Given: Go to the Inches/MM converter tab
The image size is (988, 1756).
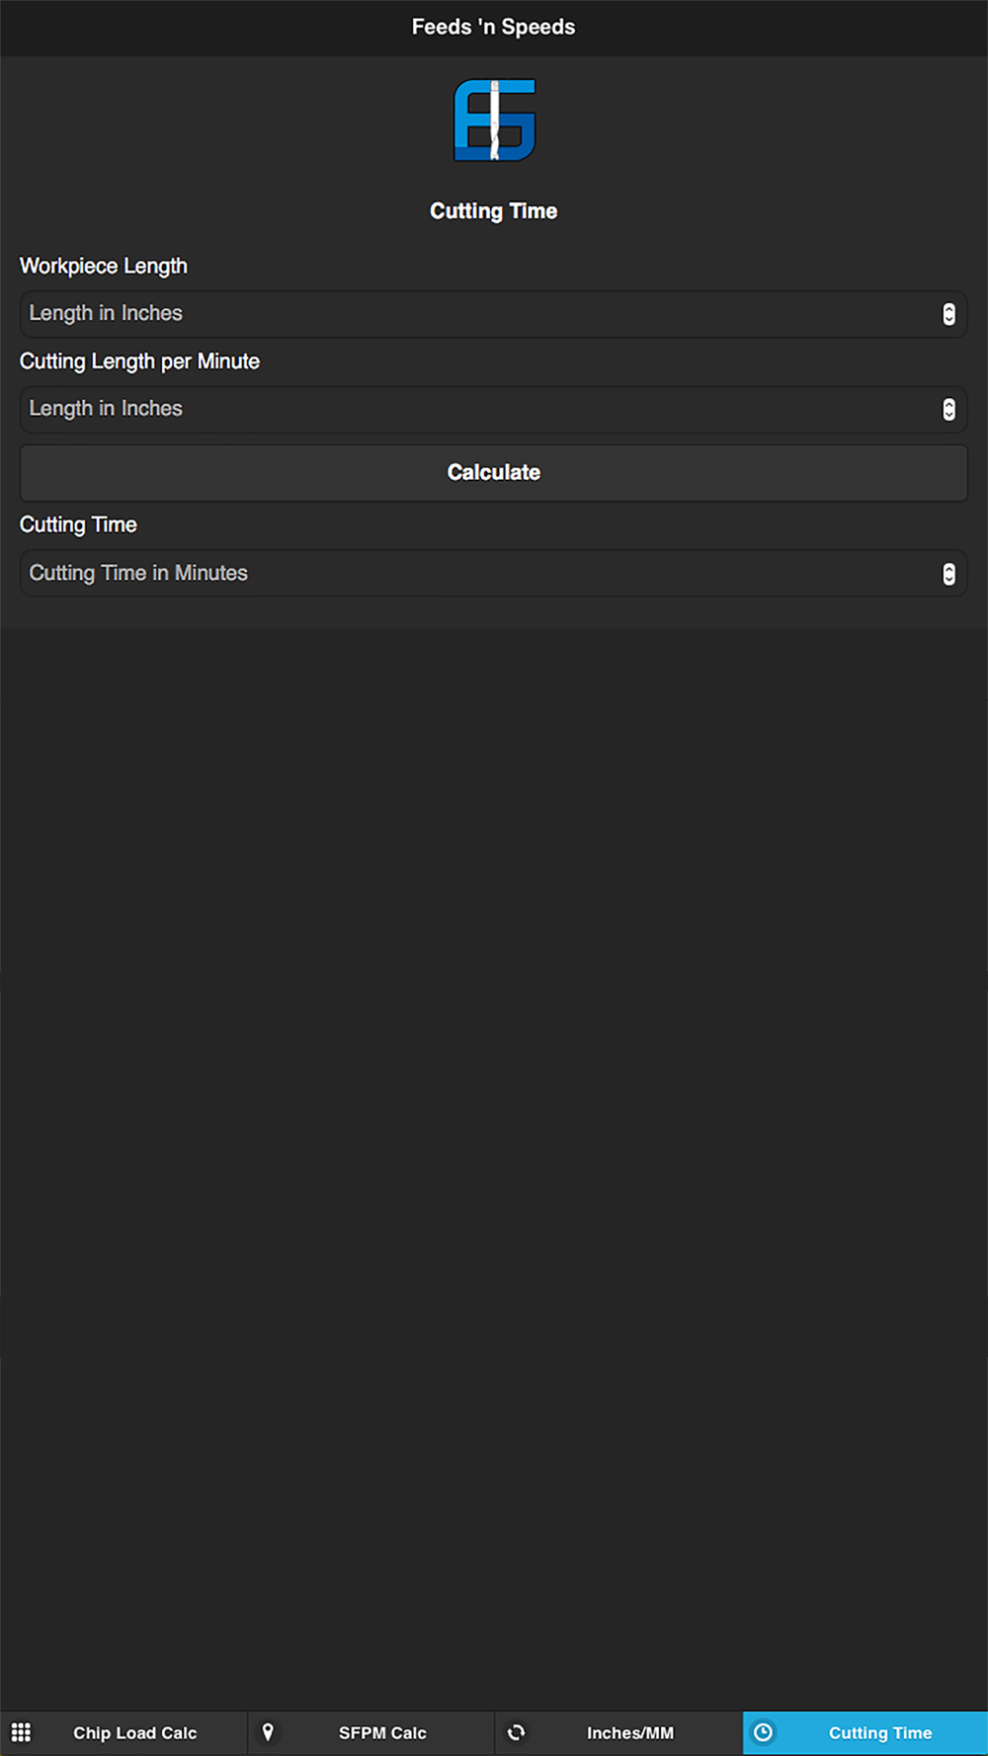Looking at the screenshot, I should coord(629,1732).
